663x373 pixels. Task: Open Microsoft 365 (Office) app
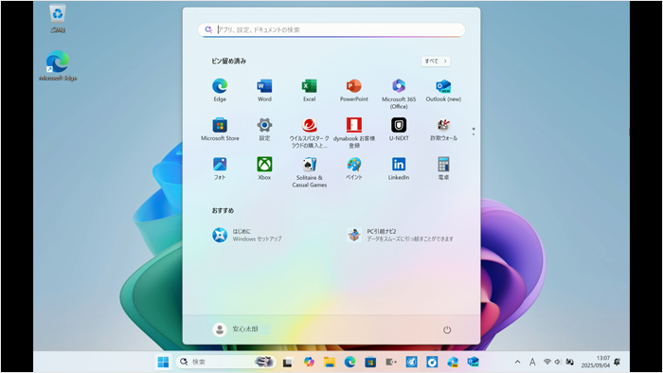[399, 94]
